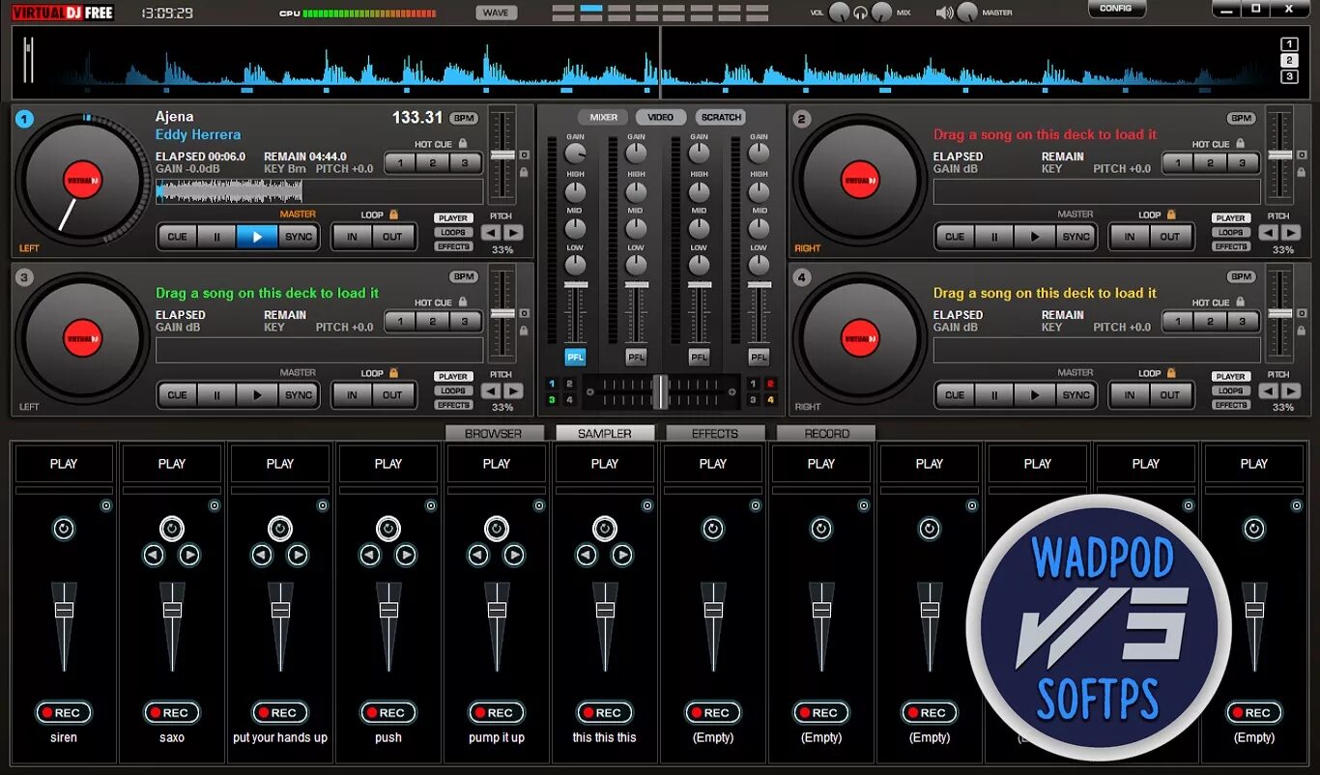Image resolution: width=1320 pixels, height=775 pixels.
Task: Play deck 1 track Ajena
Action: click(257, 236)
